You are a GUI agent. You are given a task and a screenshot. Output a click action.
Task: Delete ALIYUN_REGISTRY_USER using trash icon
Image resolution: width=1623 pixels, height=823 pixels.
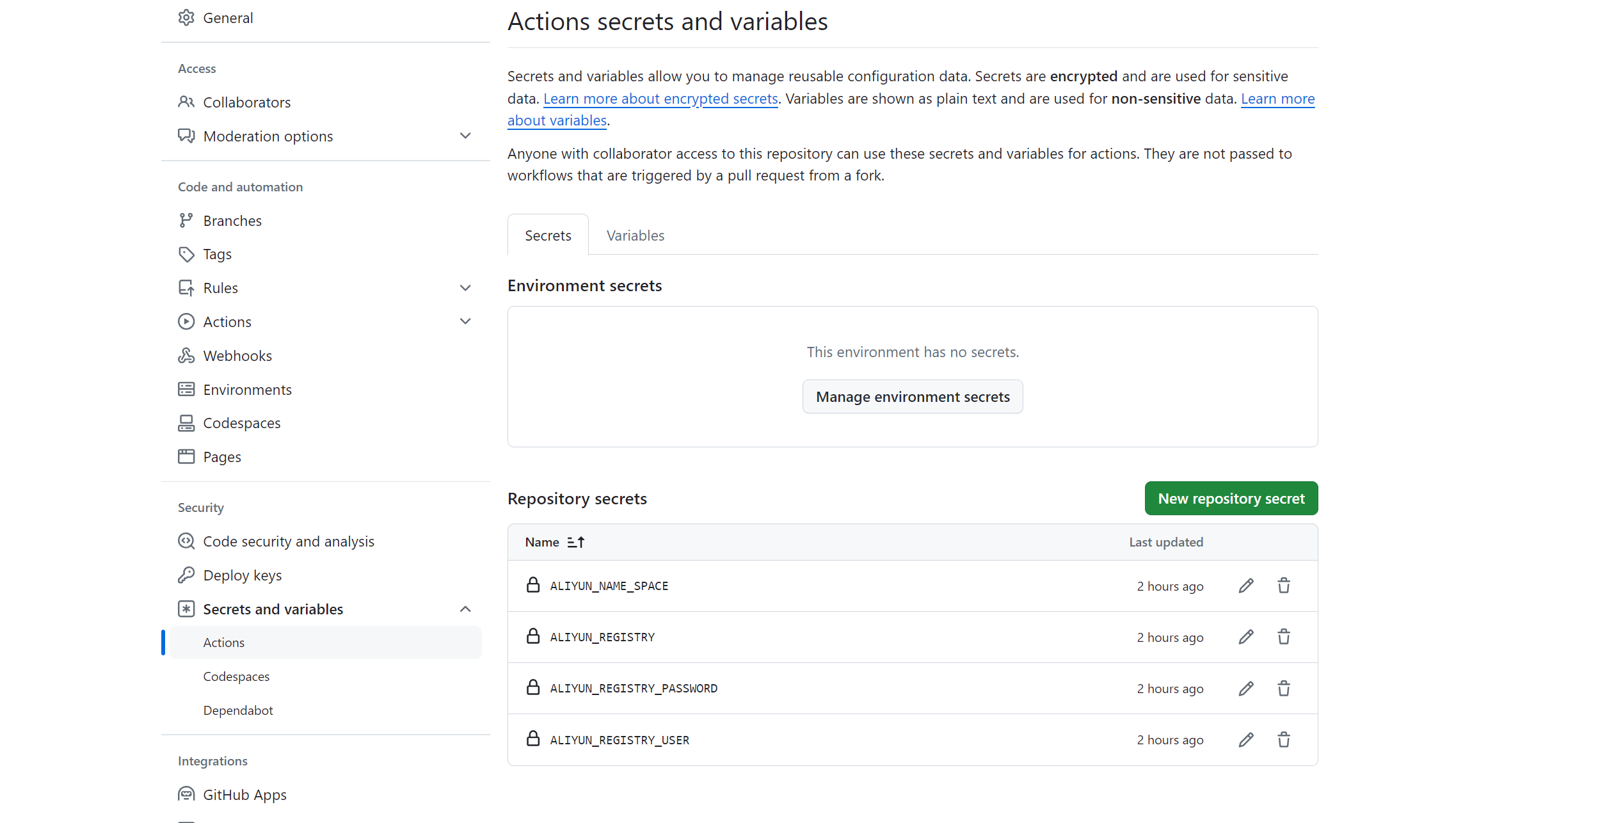[1283, 740]
